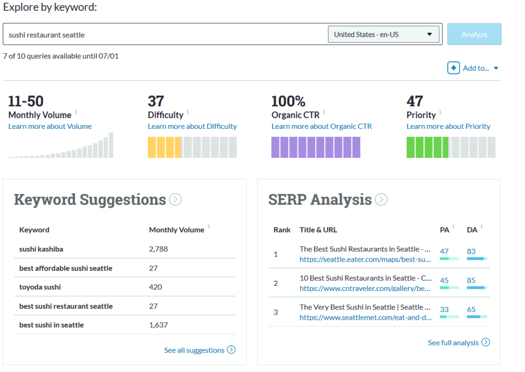Viewport: 525px width, 372px height.
Task: Click the info icon beside PA column
Action: 453,226
